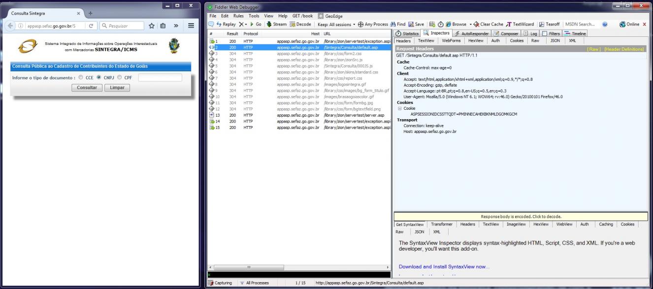Click Download and Install SyntaxView now link

pos(444,267)
